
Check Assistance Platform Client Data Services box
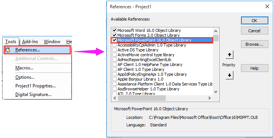coord(114,84)
